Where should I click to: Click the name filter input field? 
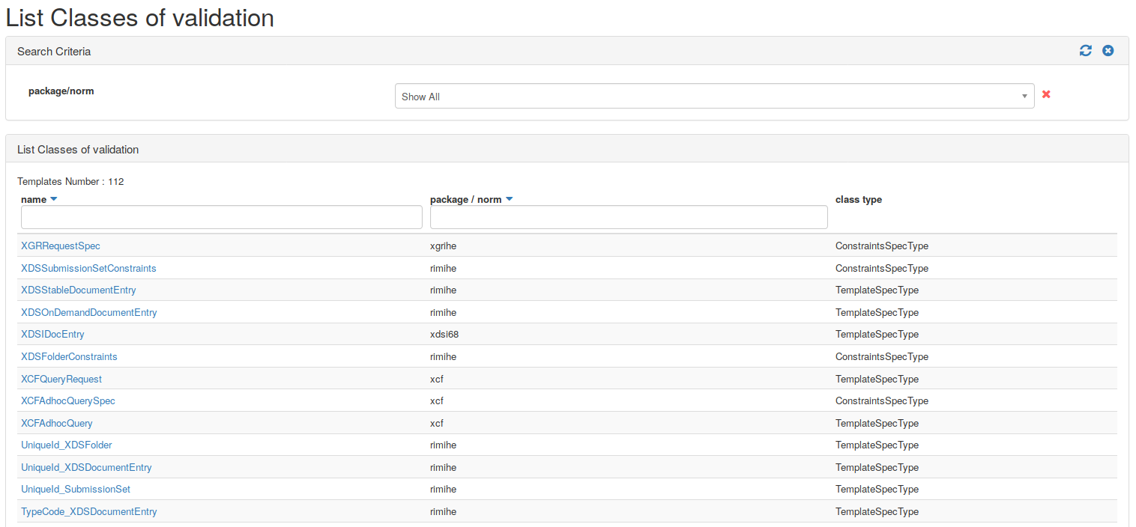222,218
